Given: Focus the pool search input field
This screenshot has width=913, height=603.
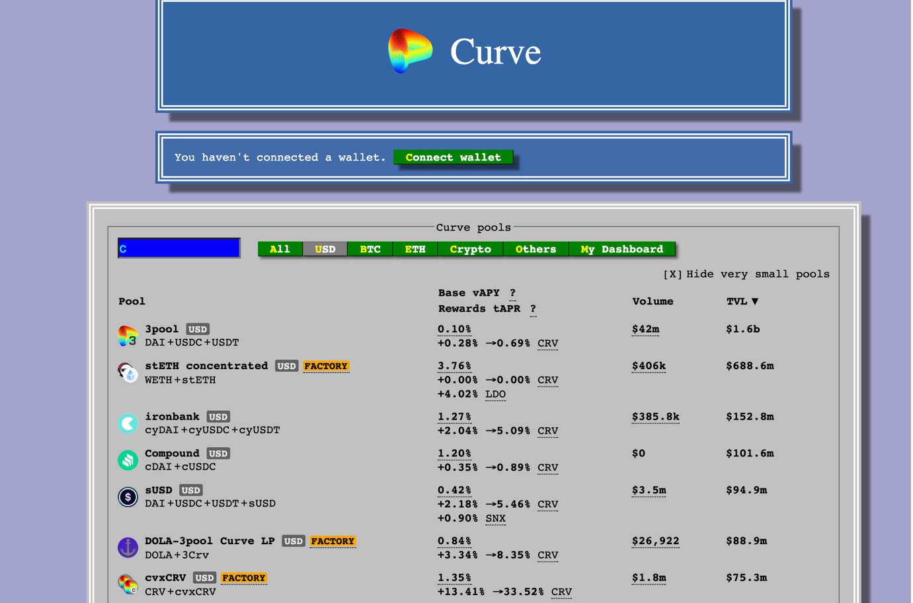Looking at the screenshot, I should 179,248.
